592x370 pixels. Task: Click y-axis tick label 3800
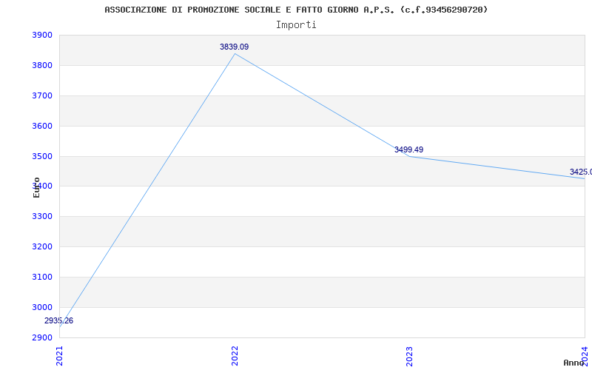click(x=42, y=66)
